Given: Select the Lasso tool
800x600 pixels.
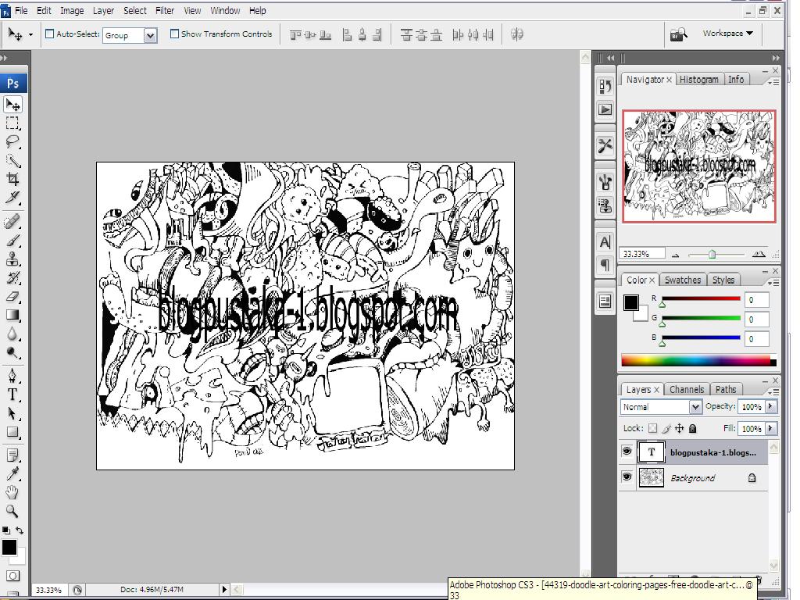Looking at the screenshot, I should tap(13, 142).
